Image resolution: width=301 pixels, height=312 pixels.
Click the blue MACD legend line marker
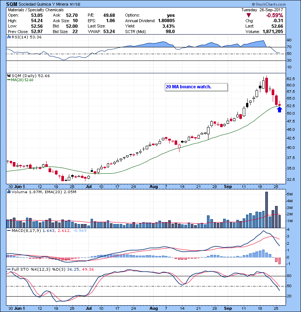click(x=9, y=230)
